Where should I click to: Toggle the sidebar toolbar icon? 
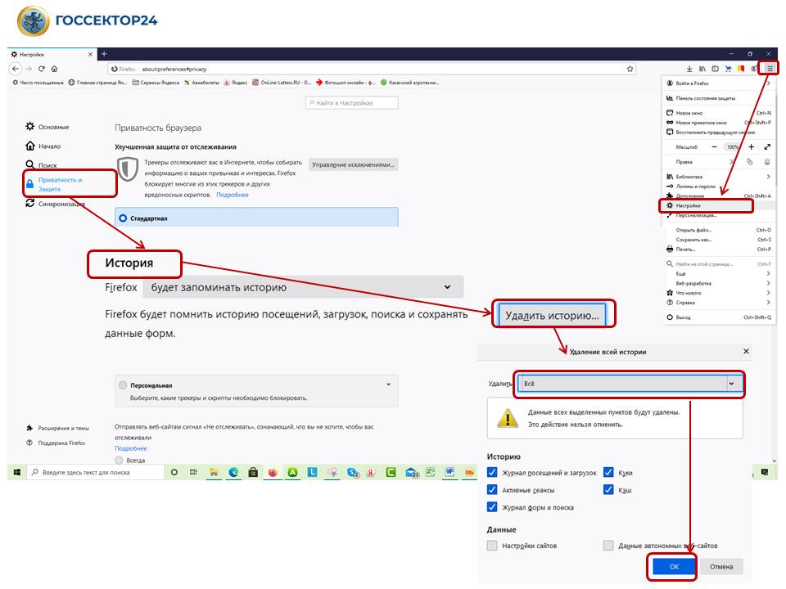[x=715, y=69]
